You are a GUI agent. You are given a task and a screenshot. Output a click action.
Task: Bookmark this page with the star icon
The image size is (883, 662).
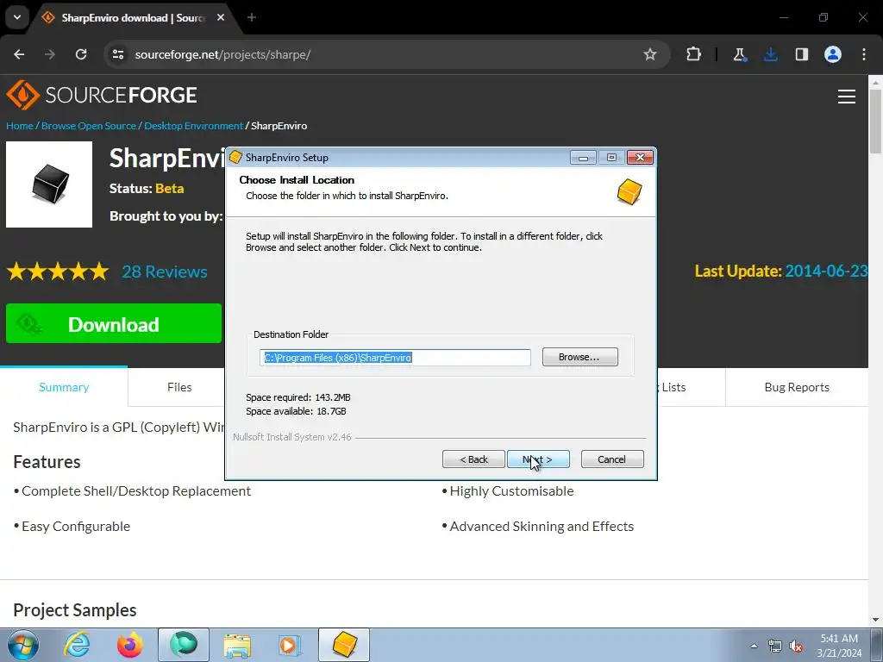tap(650, 54)
